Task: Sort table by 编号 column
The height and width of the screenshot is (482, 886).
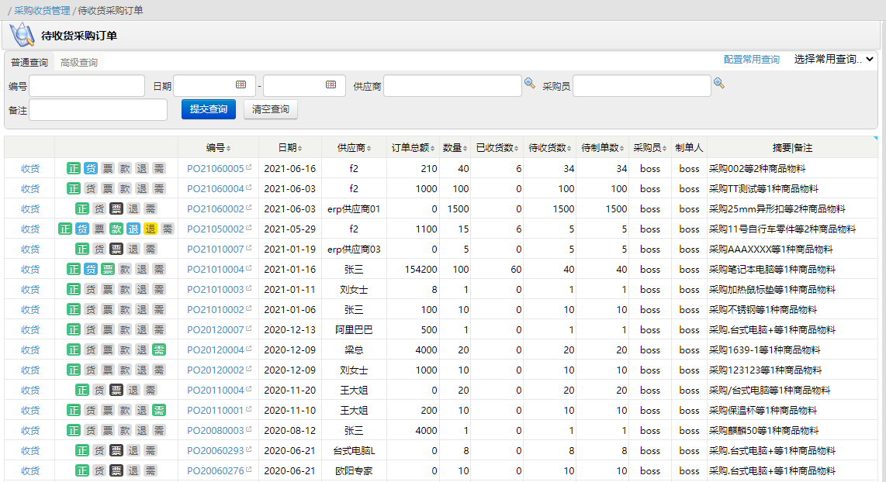Action: 218,148
